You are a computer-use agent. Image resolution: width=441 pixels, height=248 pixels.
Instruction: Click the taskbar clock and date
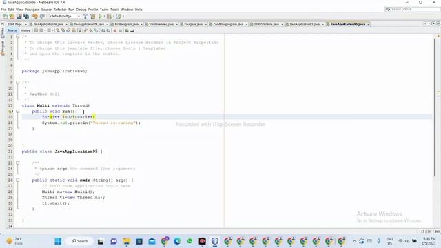click(429, 241)
